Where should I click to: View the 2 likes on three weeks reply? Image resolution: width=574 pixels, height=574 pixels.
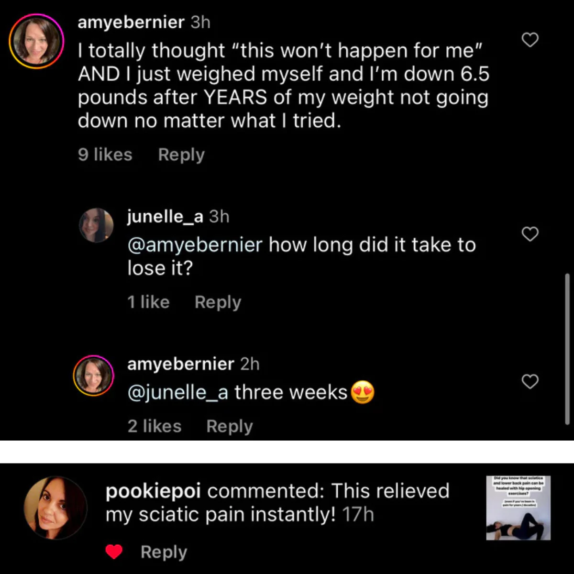pos(154,426)
